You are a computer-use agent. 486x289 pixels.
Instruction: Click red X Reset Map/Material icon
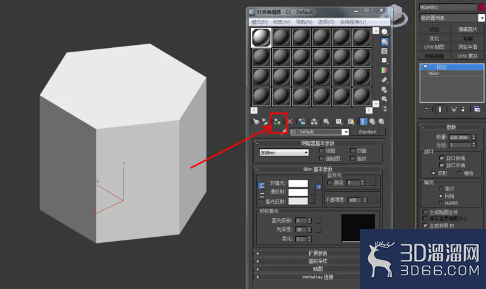pyautogui.click(x=290, y=122)
